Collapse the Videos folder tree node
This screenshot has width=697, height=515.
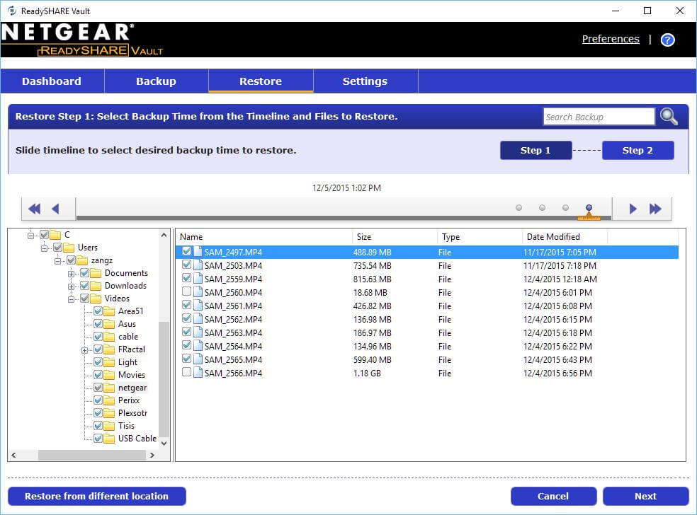pos(72,299)
